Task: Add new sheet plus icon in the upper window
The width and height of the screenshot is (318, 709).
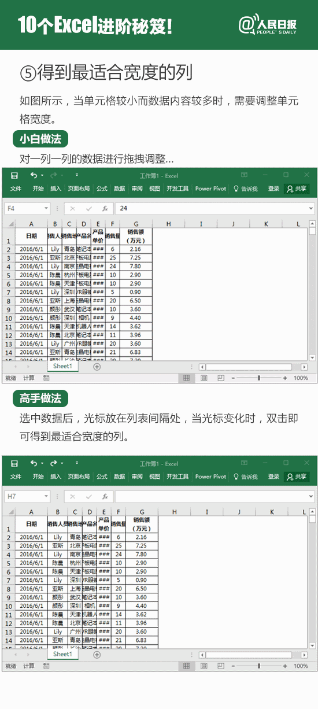Action: click(x=97, y=367)
